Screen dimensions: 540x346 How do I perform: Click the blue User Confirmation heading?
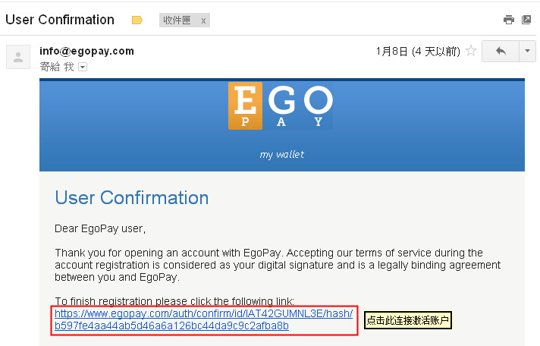[132, 198]
